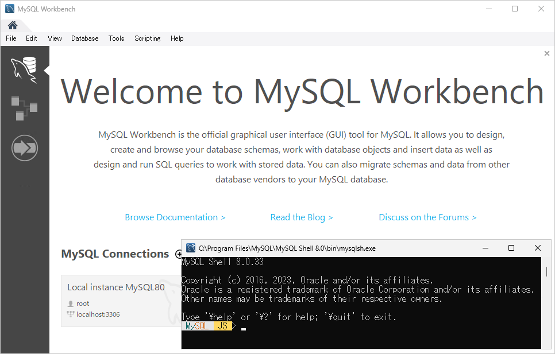Click the MySQL Connections heading

click(115, 254)
